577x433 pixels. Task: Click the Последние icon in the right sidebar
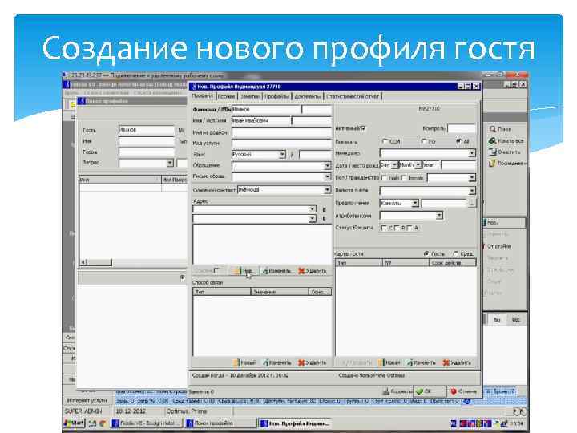[x=493, y=163]
